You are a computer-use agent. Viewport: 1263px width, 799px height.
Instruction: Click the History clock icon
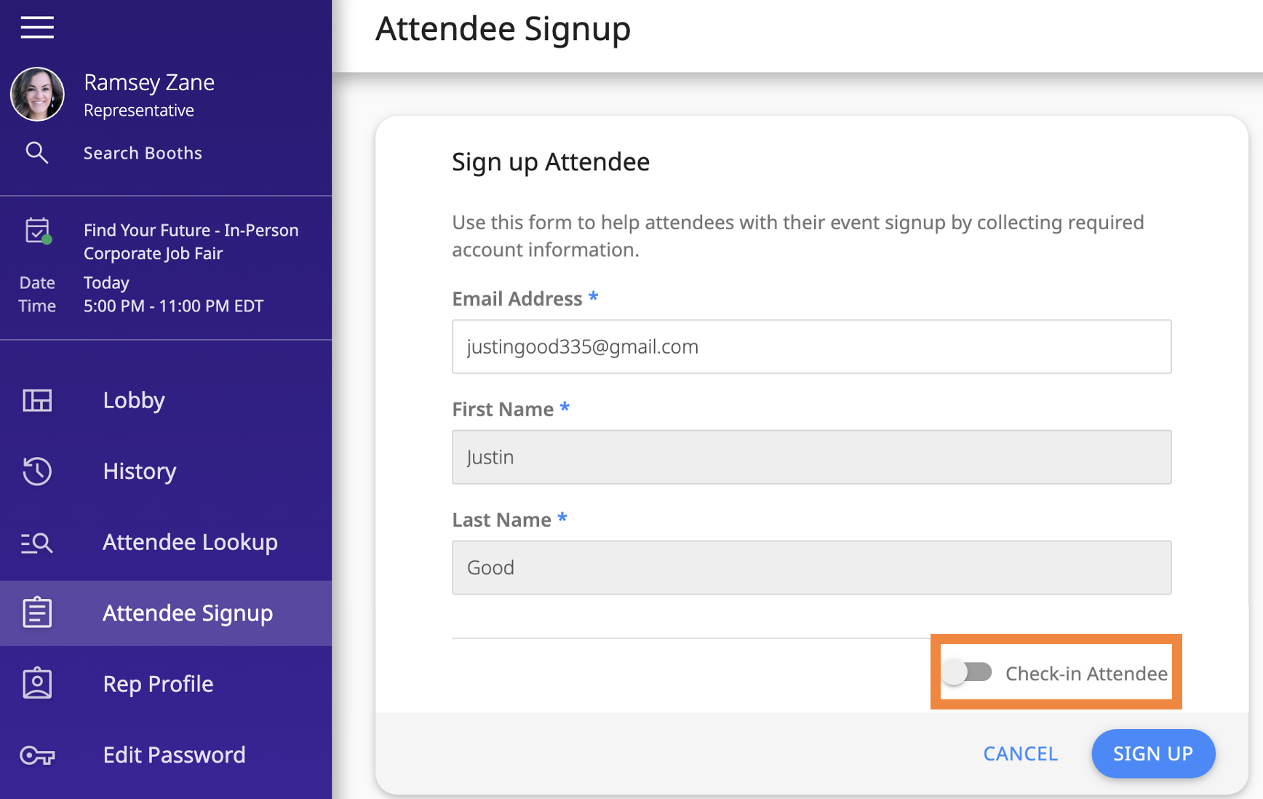click(x=36, y=471)
